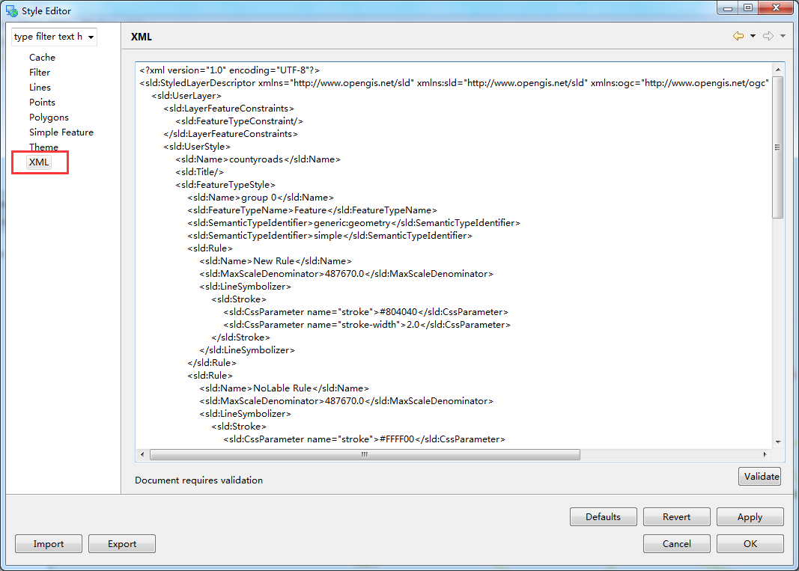This screenshot has width=799, height=571.
Task: Click the back navigation arrow icon
Action: [738, 36]
